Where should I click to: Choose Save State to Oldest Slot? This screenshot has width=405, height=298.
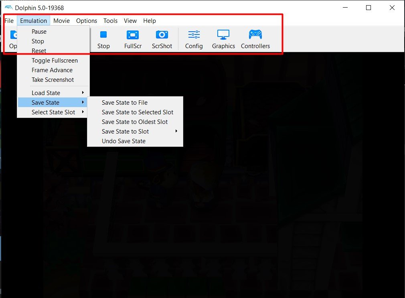(x=135, y=122)
